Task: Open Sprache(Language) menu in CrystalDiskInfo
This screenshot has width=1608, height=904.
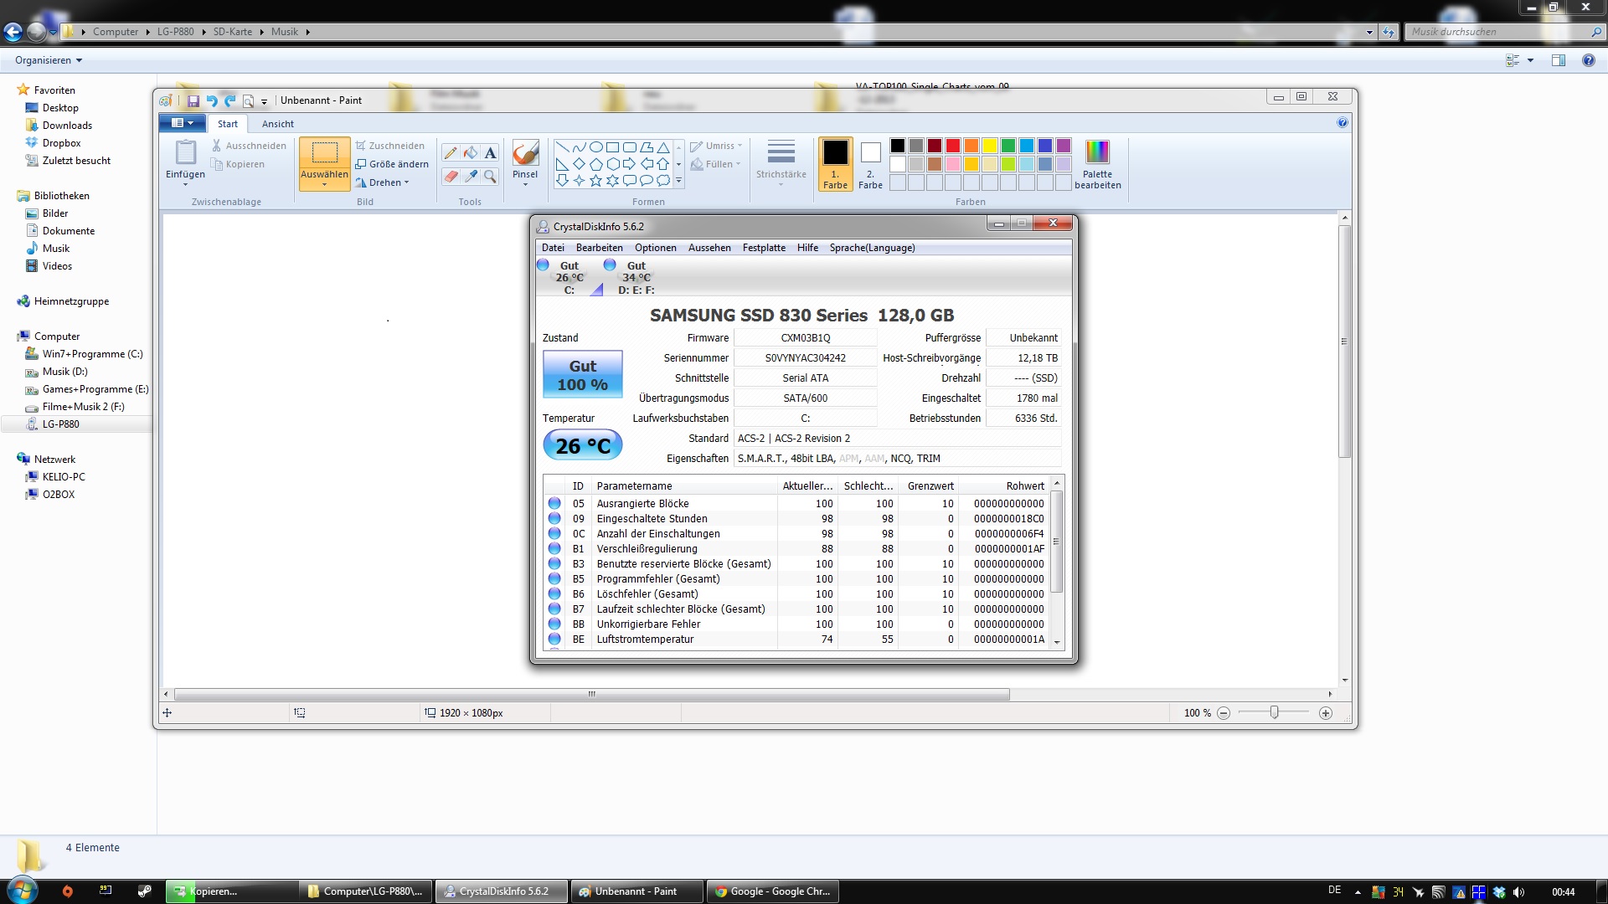Action: pos(872,248)
